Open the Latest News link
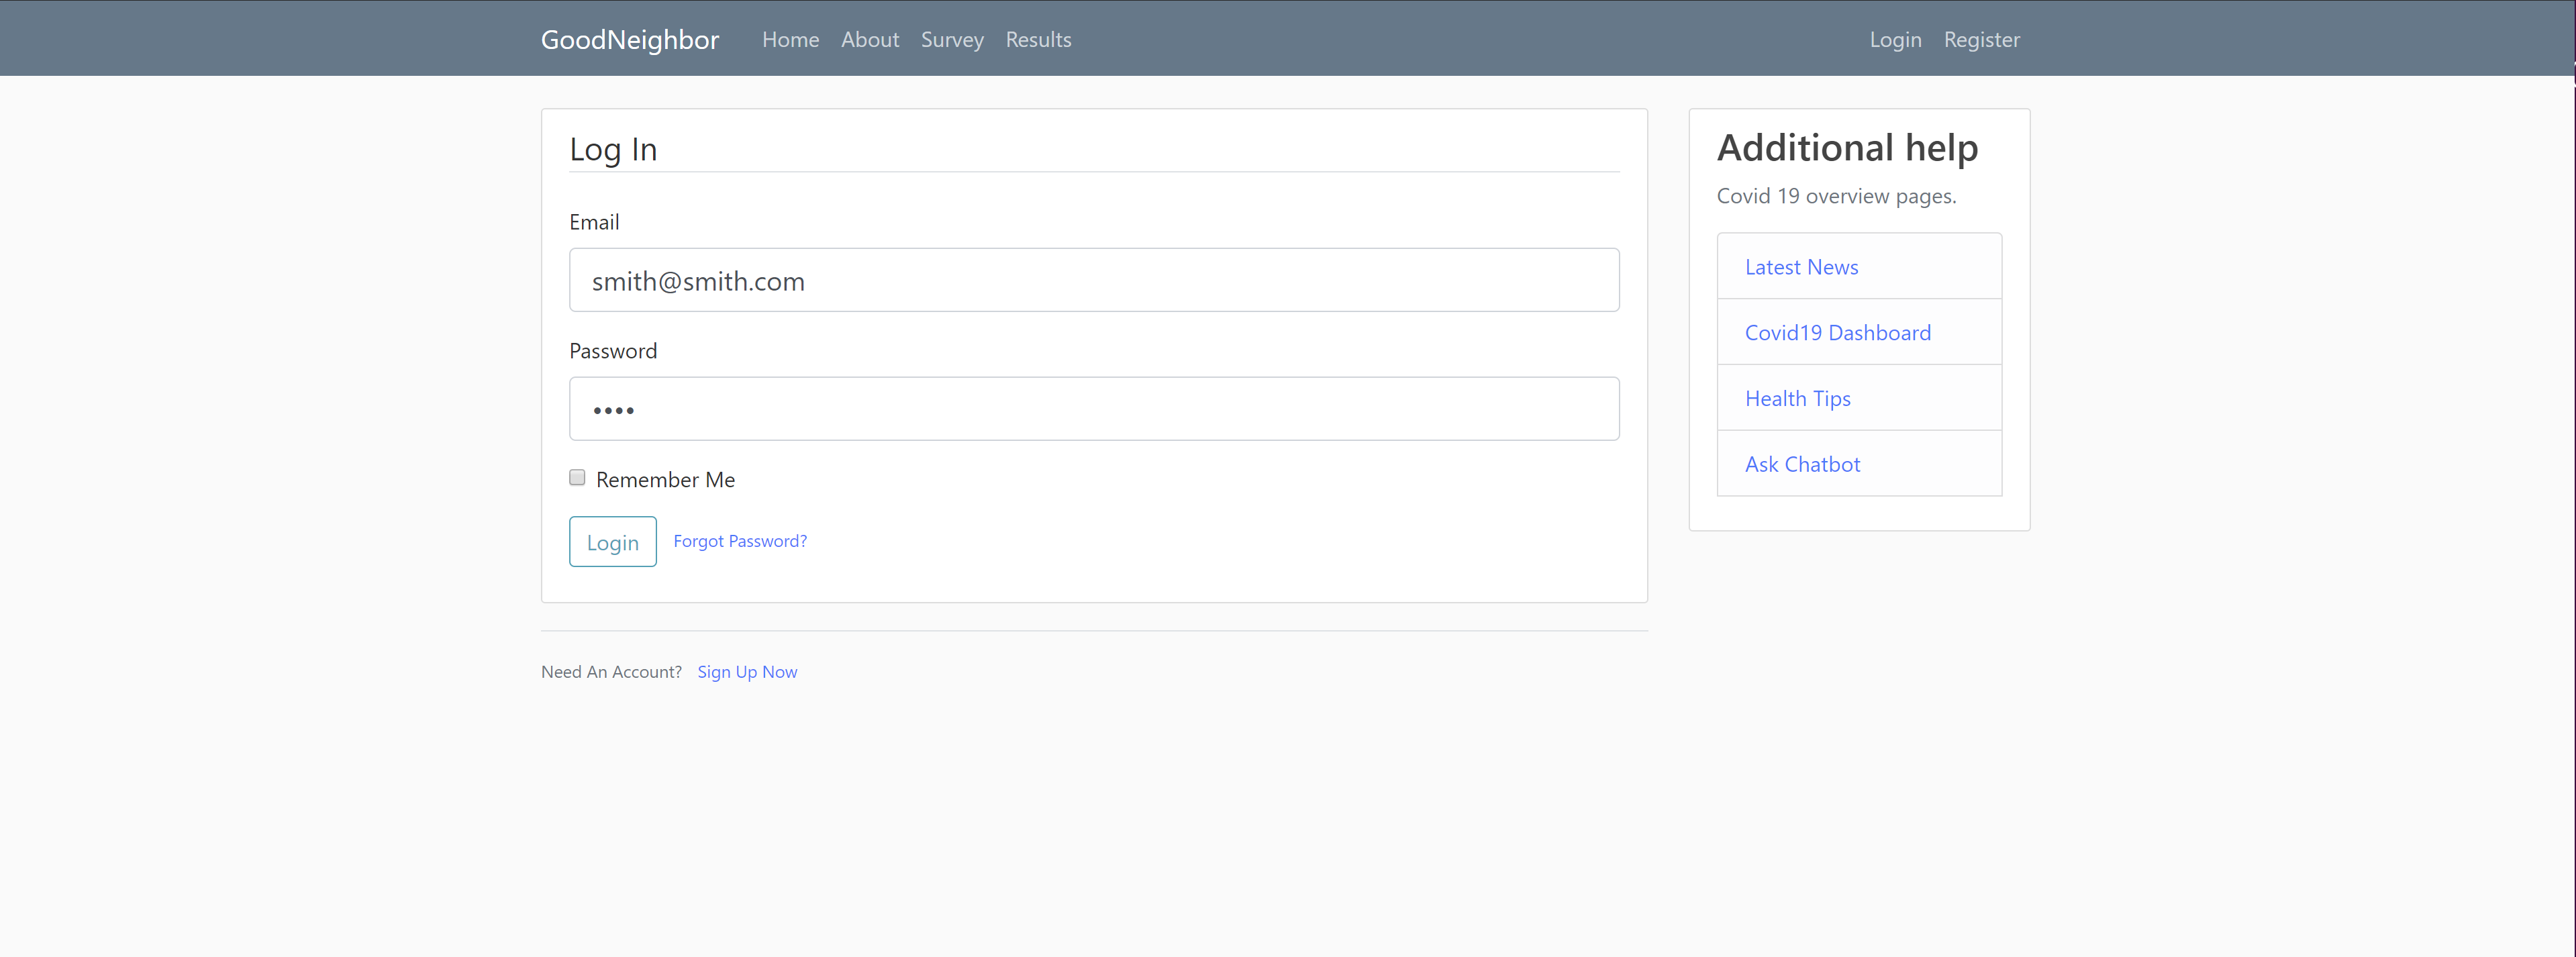Viewport: 2576px width, 957px height. [x=1800, y=267]
